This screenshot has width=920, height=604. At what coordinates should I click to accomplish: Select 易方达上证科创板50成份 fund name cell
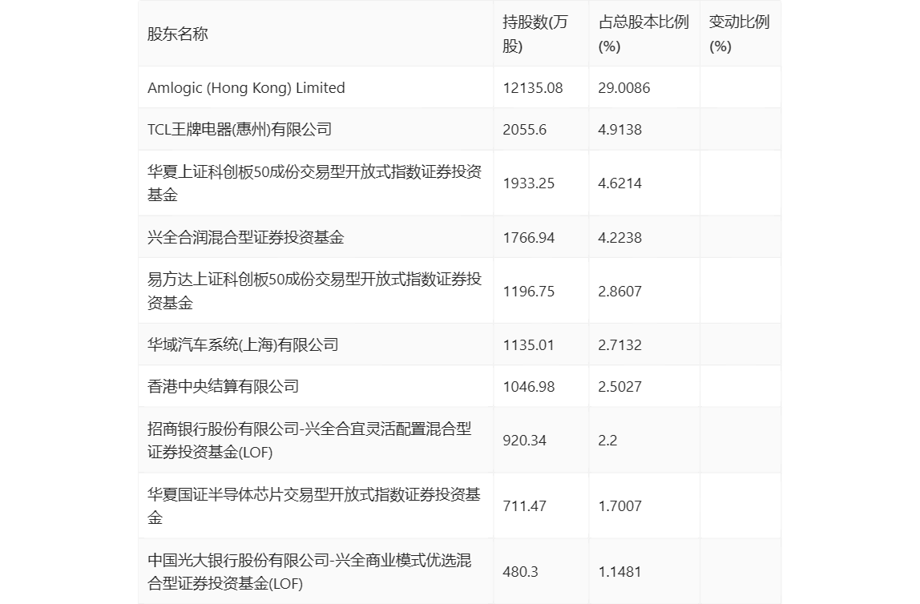[314, 291]
